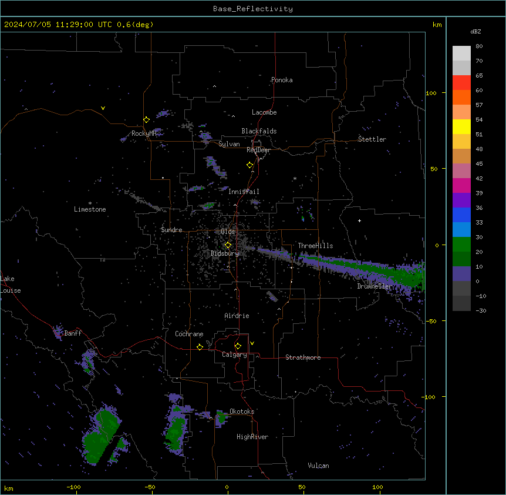
Task: Click the Innisfail city label
Action: pos(244,192)
